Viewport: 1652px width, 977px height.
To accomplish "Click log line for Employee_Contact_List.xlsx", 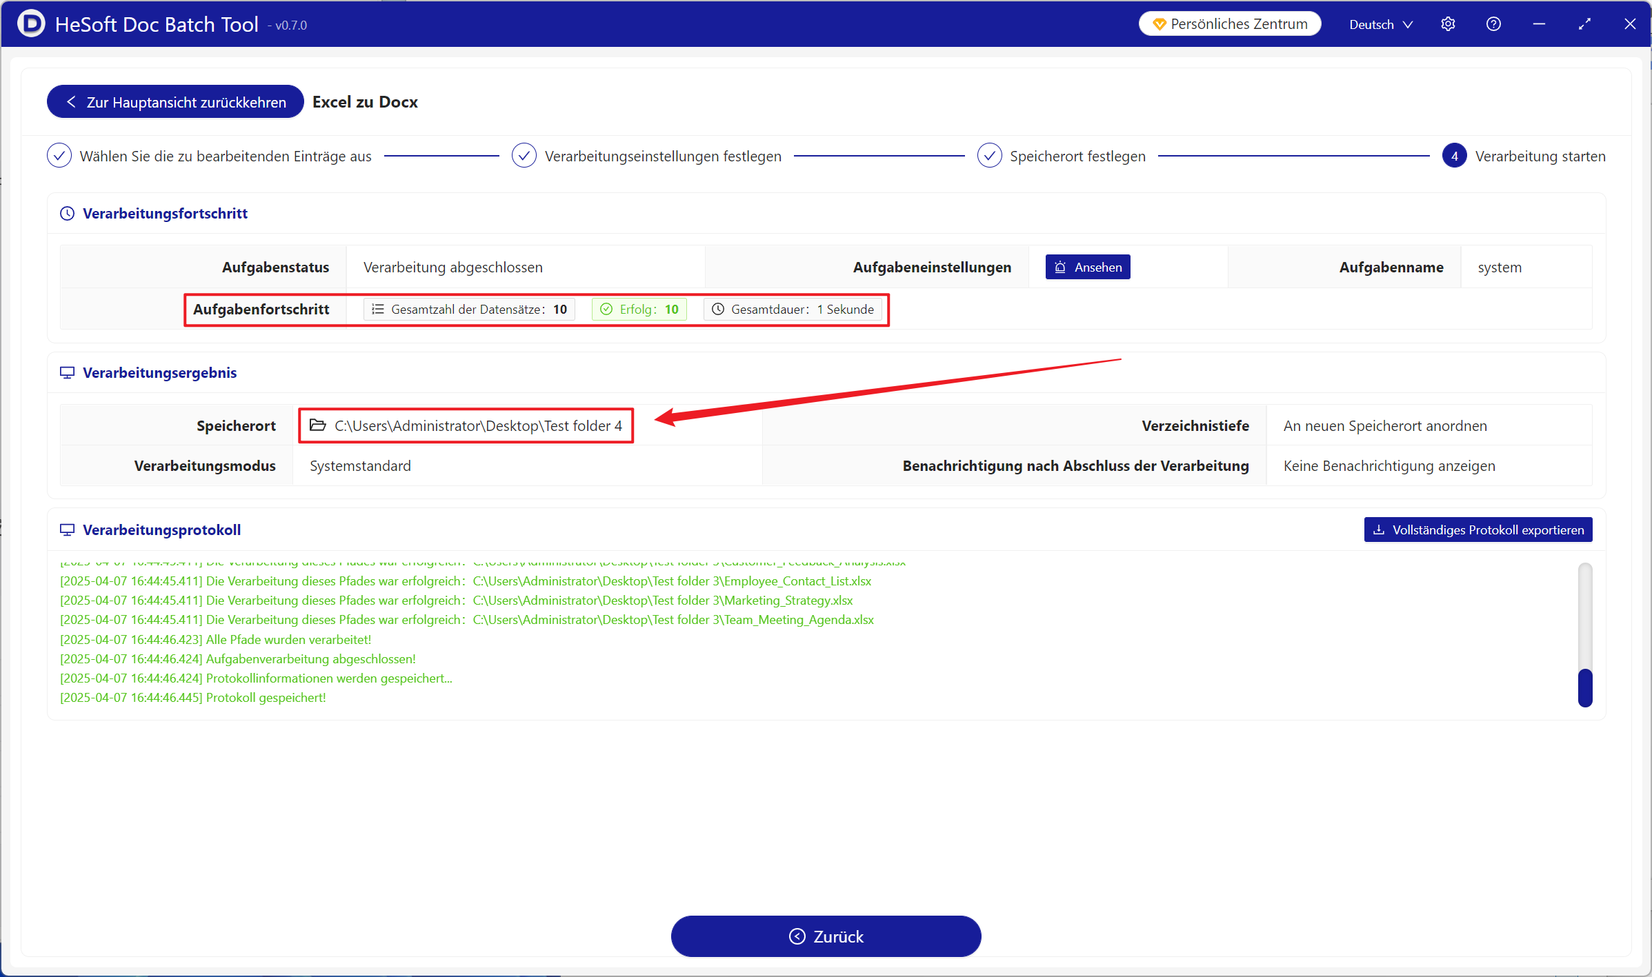I will (x=466, y=581).
